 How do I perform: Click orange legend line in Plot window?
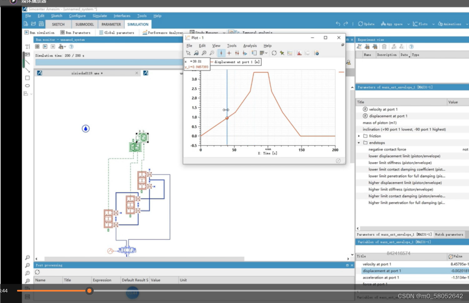click(x=341, y=72)
